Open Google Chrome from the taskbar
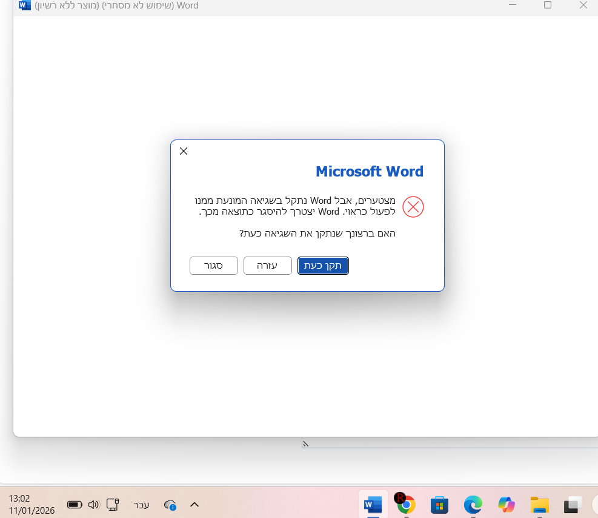598x518 pixels. pos(405,504)
